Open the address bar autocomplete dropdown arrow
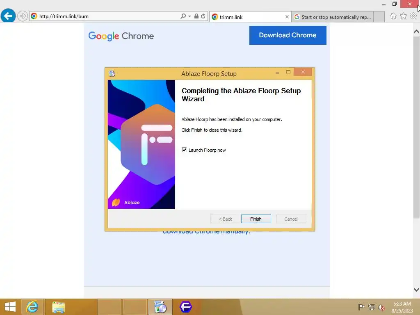420x315 pixels. point(189,16)
